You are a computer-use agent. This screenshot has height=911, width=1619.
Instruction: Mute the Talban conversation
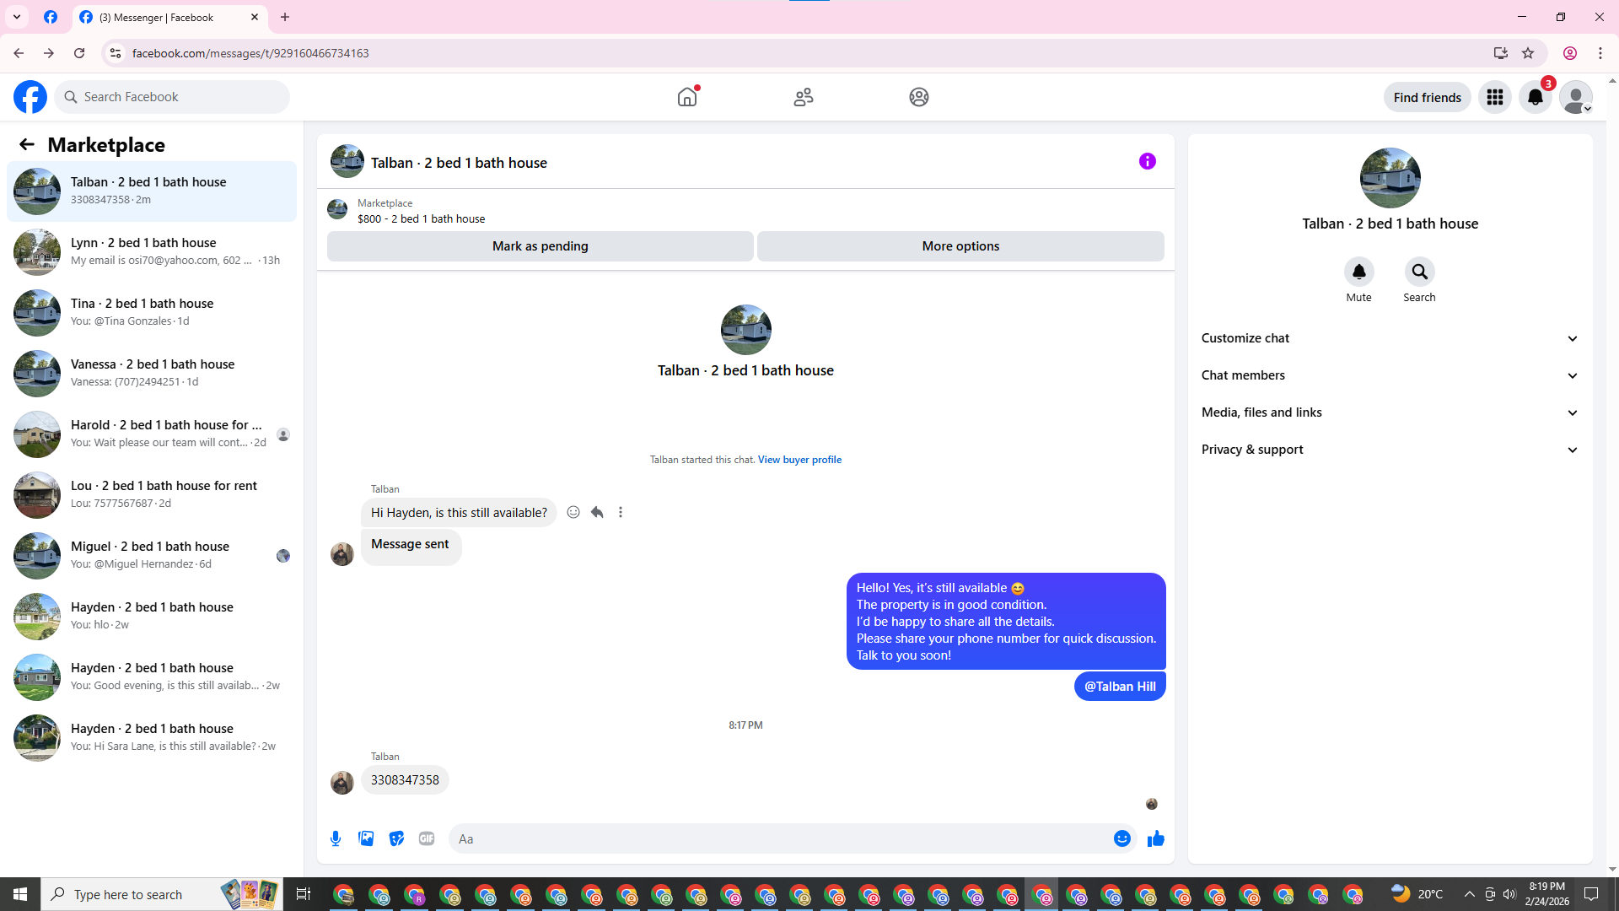(x=1358, y=272)
